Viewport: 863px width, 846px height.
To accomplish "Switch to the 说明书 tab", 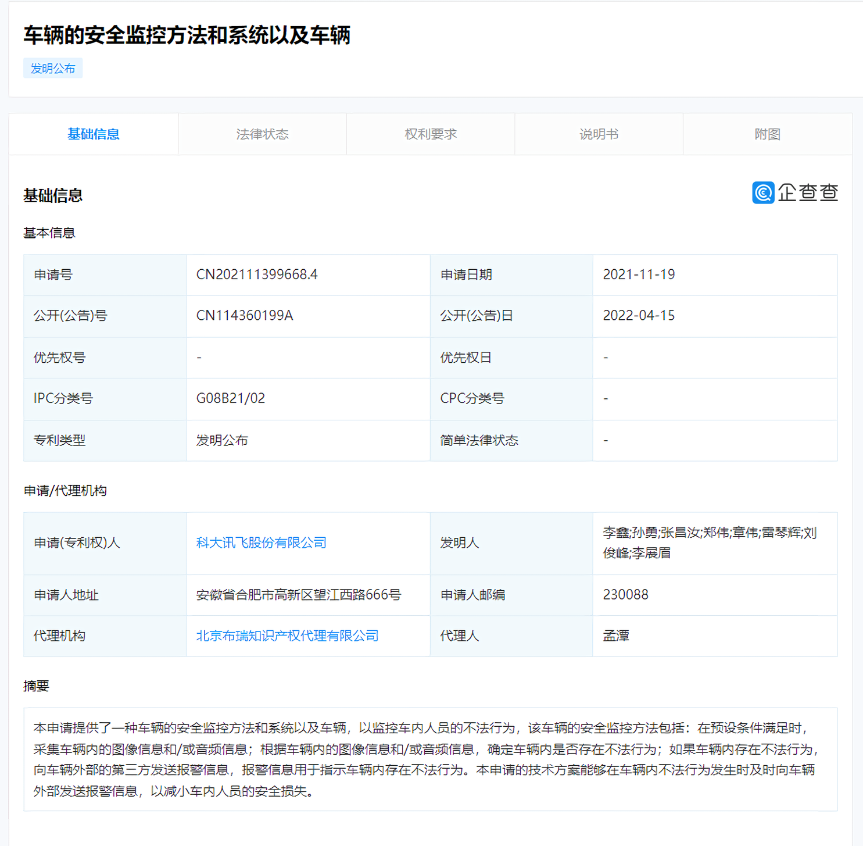I will click(599, 134).
